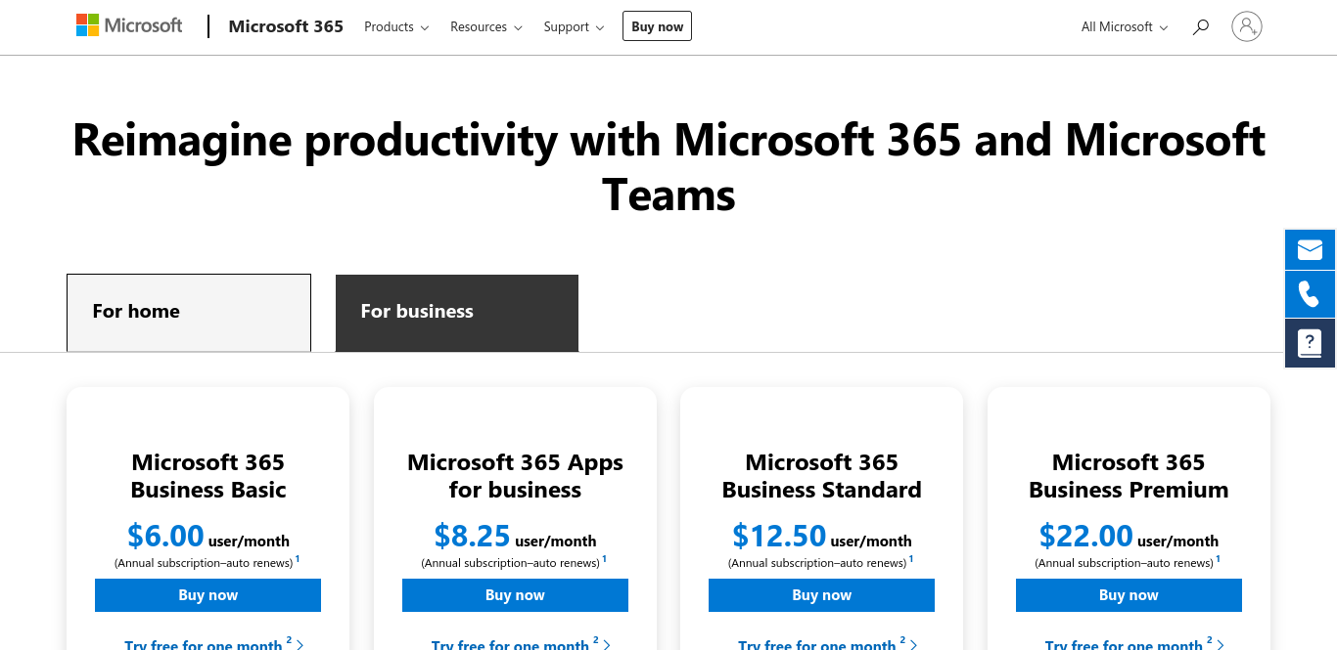Viewport: 1337px width, 650px height.
Task: Click the Microsoft 365 Business Premium title
Action: (x=1129, y=476)
